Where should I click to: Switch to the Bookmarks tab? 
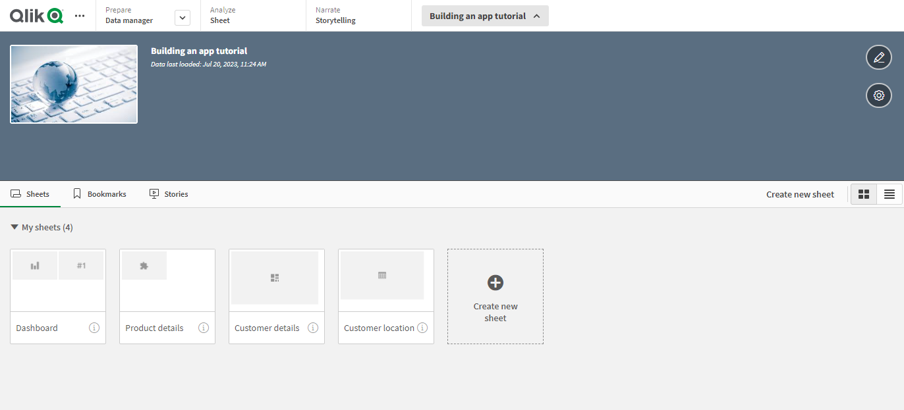[99, 194]
